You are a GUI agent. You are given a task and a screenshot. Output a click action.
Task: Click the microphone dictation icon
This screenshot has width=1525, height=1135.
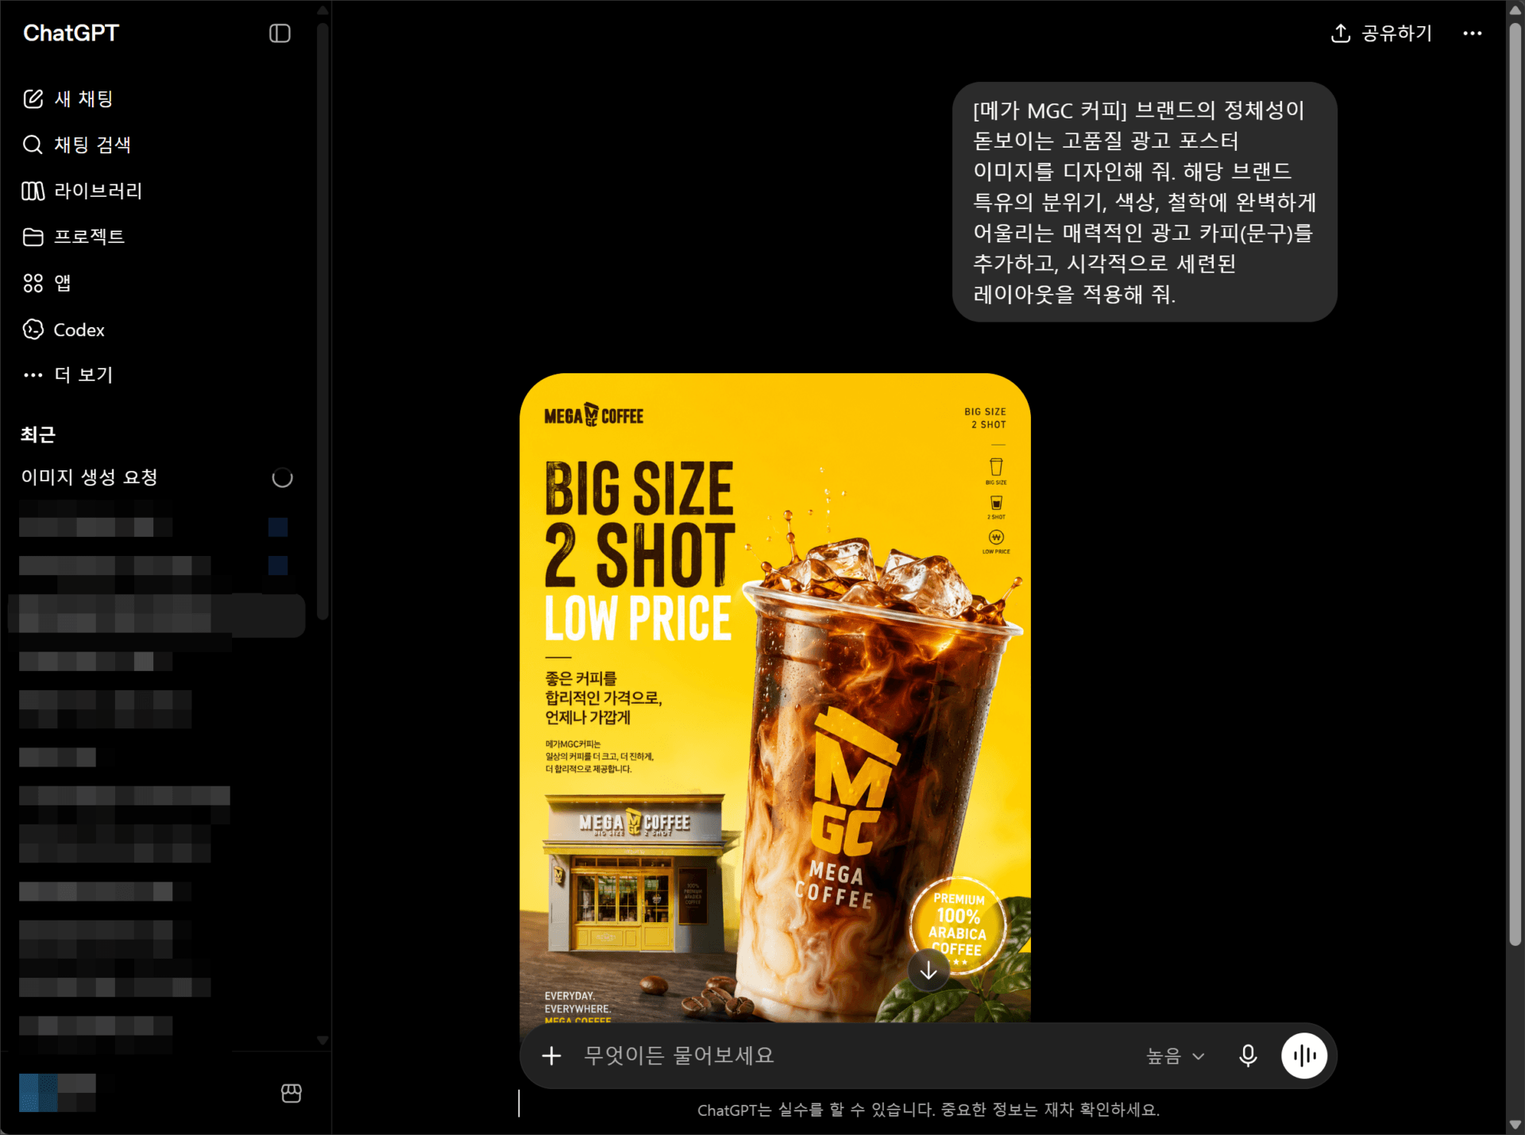(1248, 1056)
